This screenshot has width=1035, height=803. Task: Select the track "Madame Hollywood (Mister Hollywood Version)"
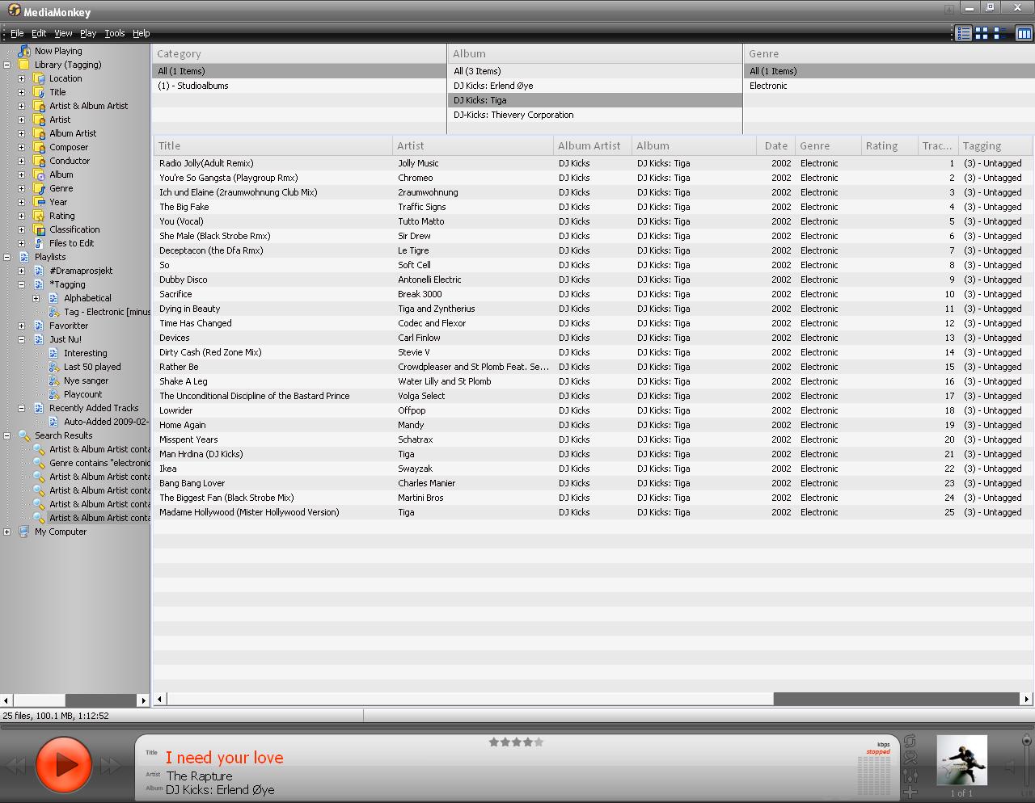[249, 512]
